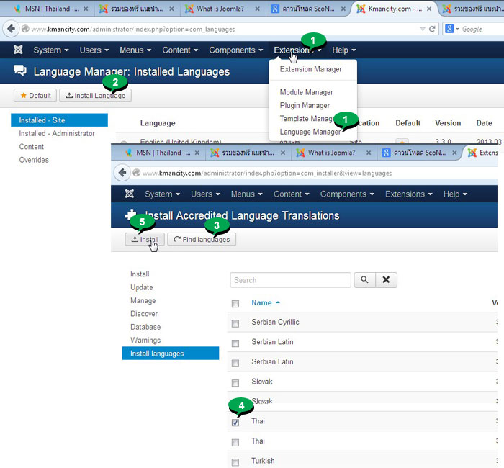Open Database in installer sidebar
Image resolution: width=504 pixels, height=468 pixels.
[x=145, y=327]
